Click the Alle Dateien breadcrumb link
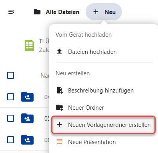Image resolution: width=158 pixels, height=153 pixels. (x=63, y=12)
